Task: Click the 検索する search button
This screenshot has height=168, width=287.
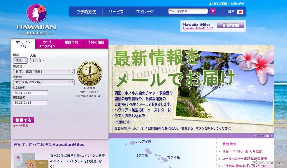Action: (23, 120)
